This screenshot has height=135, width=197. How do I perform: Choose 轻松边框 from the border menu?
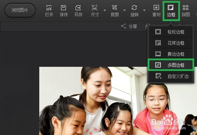(171, 32)
